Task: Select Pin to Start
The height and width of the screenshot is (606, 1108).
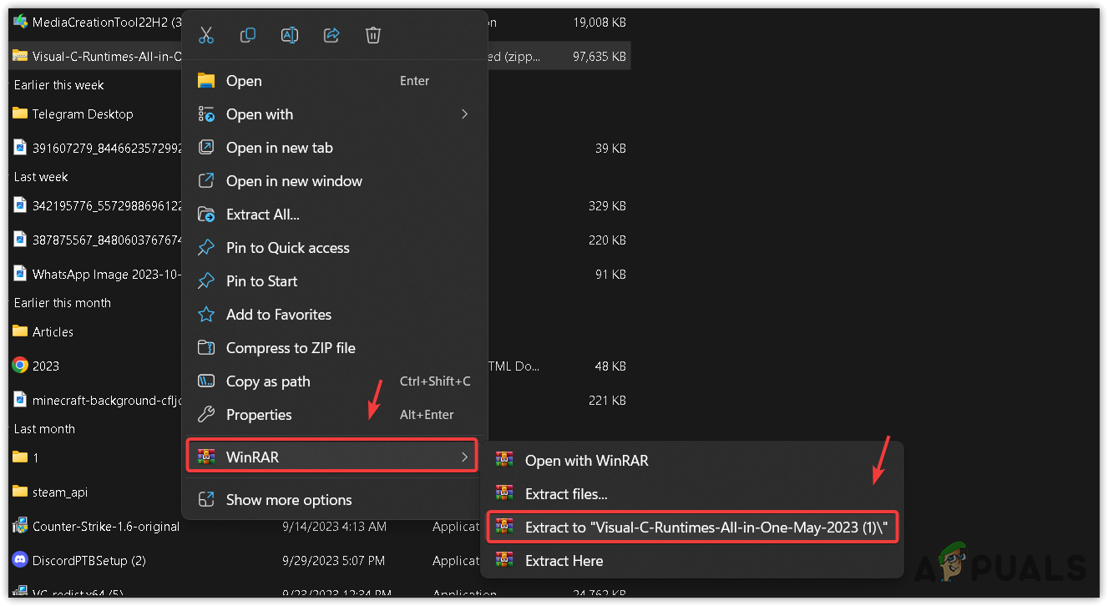Action: pyautogui.click(x=335, y=281)
